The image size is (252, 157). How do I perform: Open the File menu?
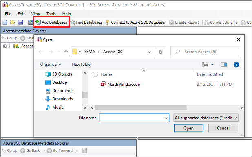coord(8,14)
